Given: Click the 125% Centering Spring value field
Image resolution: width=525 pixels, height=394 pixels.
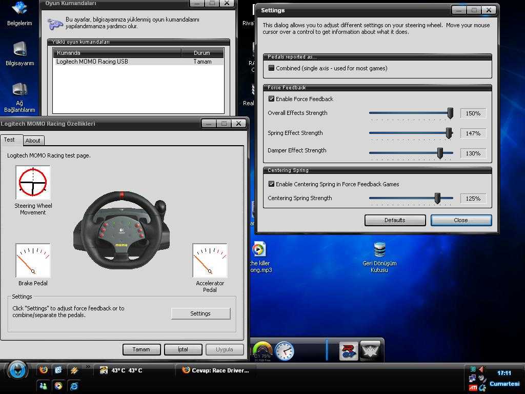Looking at the screenshot, I should pos(473,199).
